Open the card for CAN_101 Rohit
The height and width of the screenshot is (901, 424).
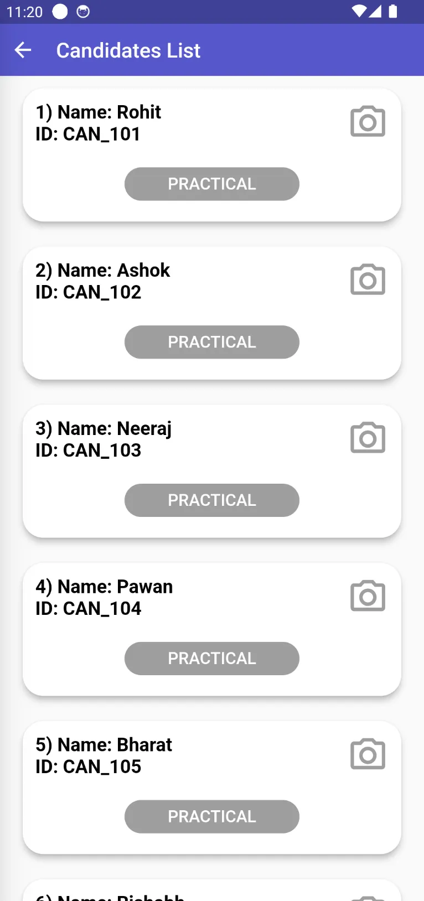click(212, 155)
